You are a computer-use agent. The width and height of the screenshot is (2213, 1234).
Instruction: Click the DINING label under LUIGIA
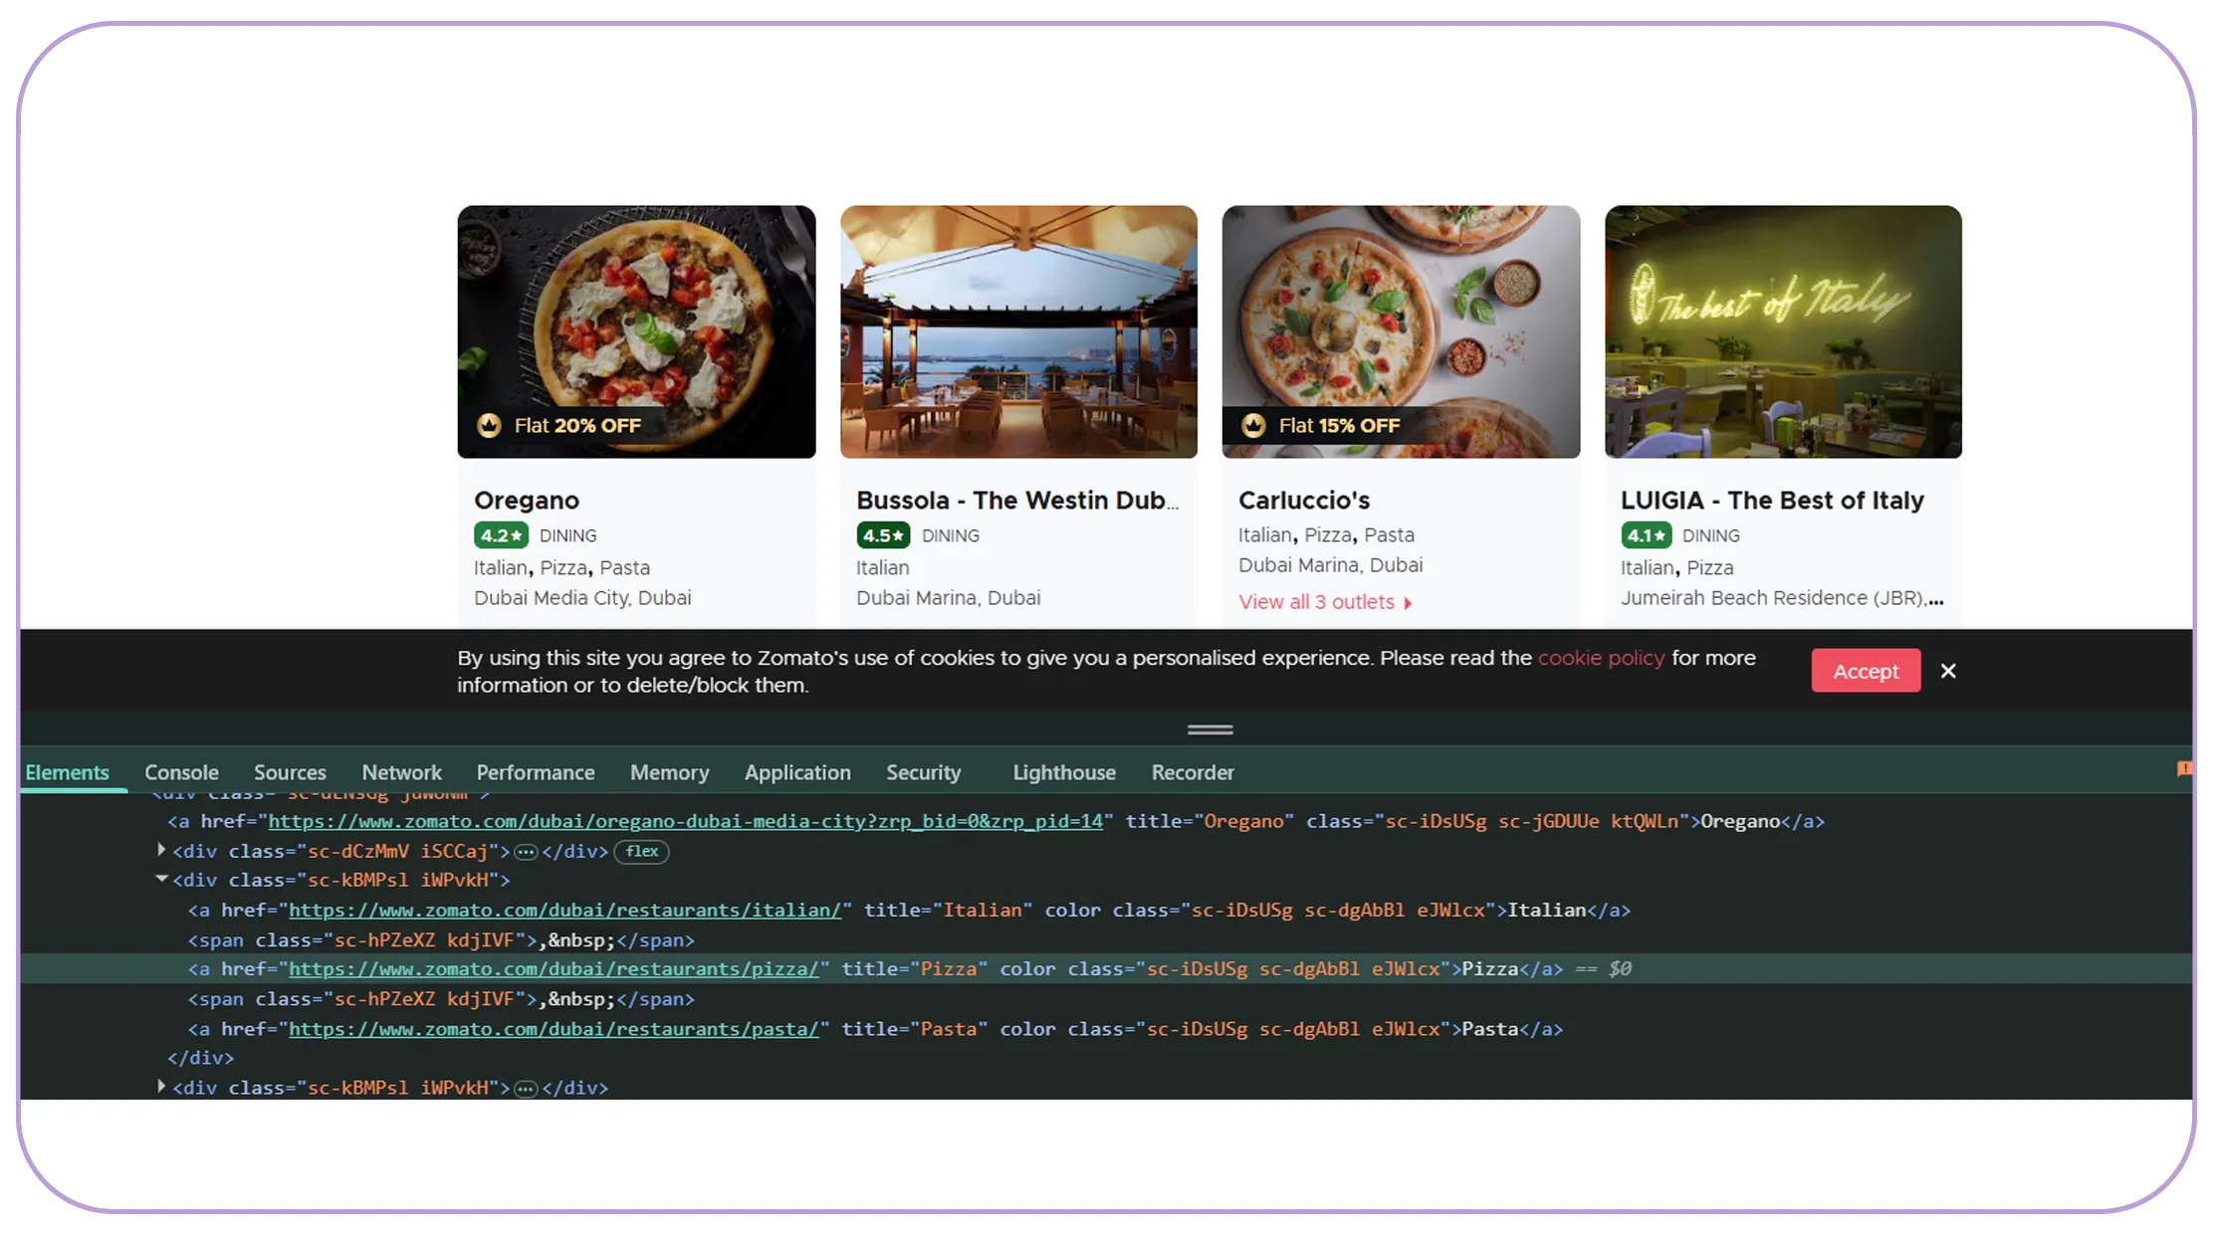(1711, 535)
